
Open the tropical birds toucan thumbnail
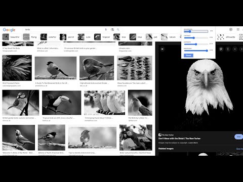tap(62, 103)
